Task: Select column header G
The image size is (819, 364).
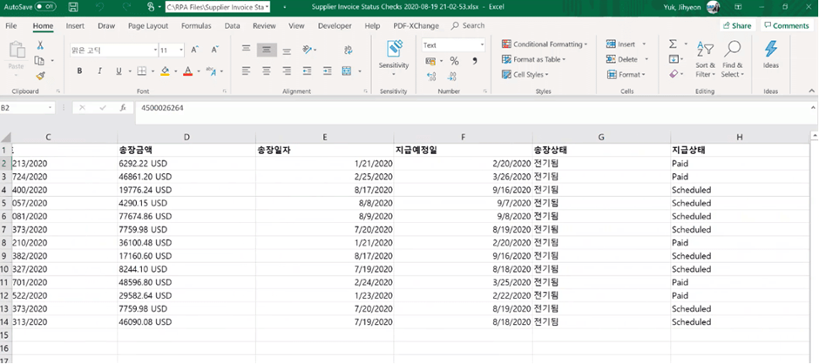Action: tap(601, 138)
